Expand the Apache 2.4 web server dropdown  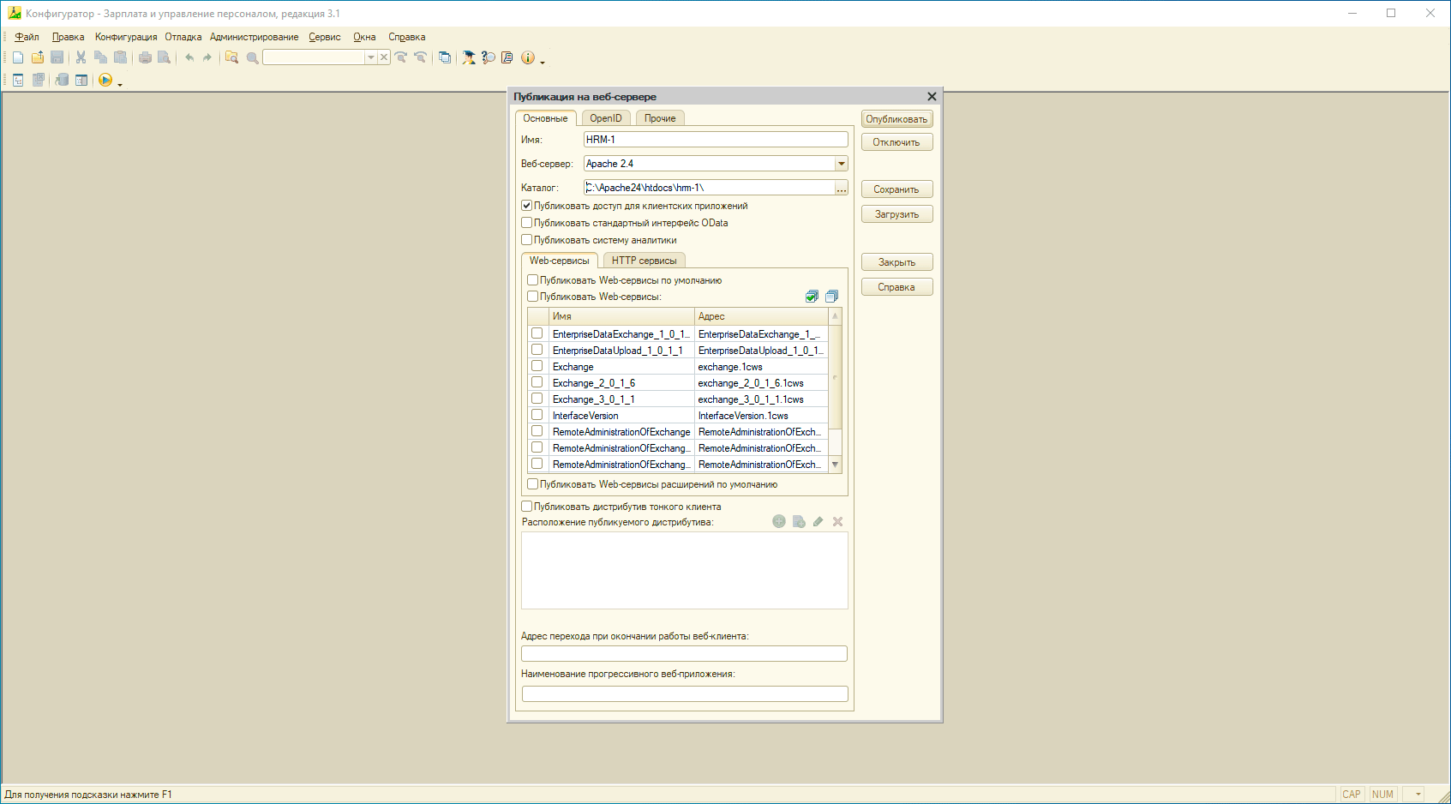841,164
